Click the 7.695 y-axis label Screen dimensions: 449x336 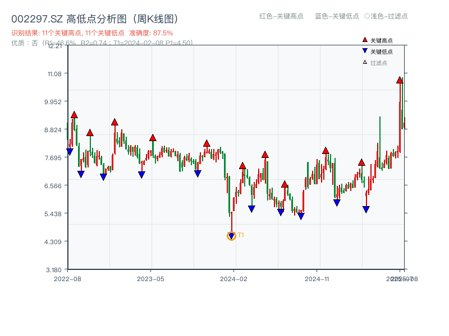pos(53,158)
